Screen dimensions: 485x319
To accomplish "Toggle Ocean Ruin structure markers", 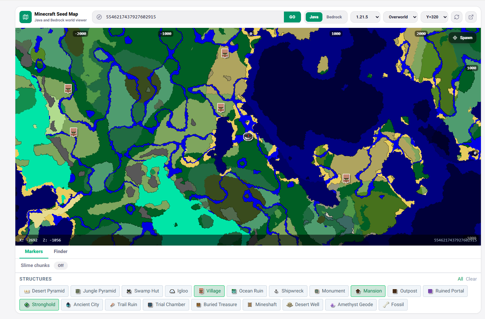I will click(x=247, y=291).
